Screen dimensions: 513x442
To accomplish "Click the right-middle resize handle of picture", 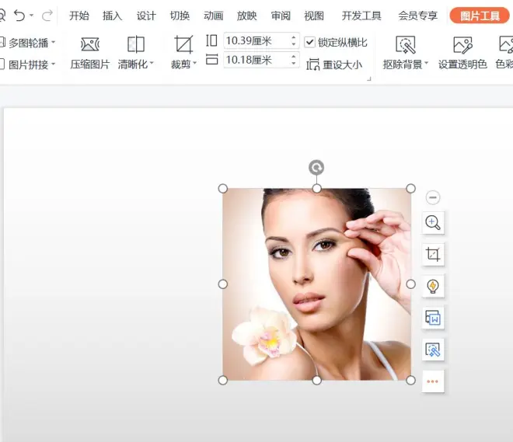I will (410, 284).
